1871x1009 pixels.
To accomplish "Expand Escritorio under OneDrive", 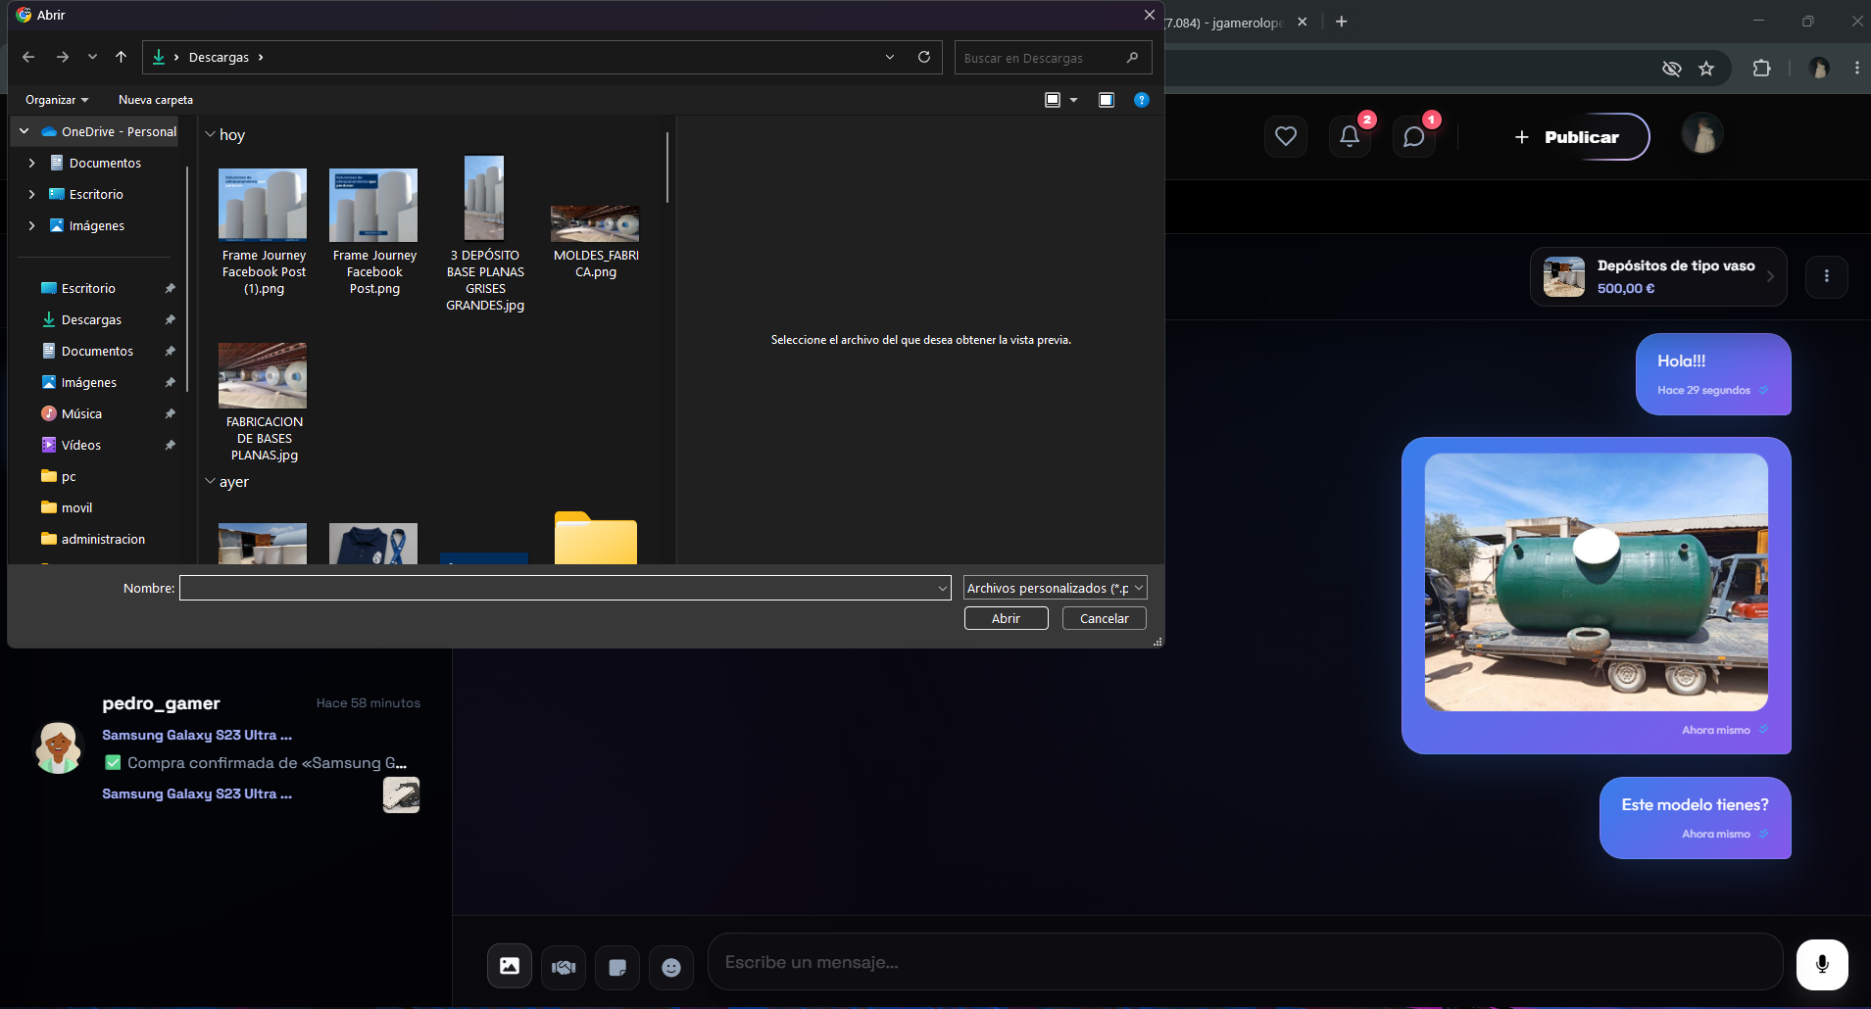I will click(x=31, y=194).
